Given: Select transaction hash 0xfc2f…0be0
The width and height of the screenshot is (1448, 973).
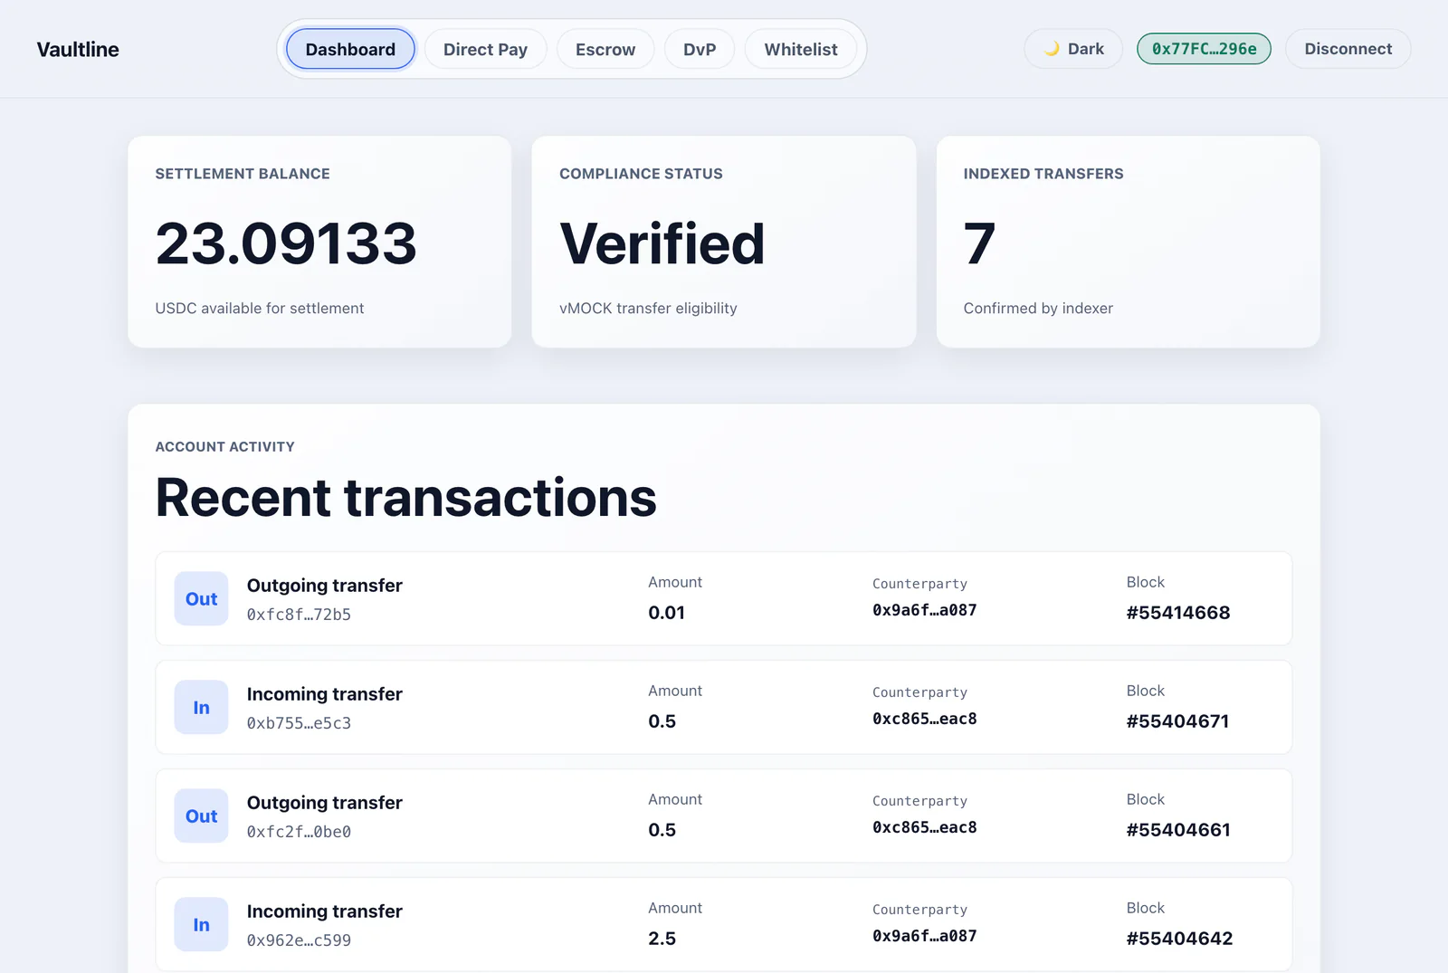Looking at the screenshot, I should point(299,832).
